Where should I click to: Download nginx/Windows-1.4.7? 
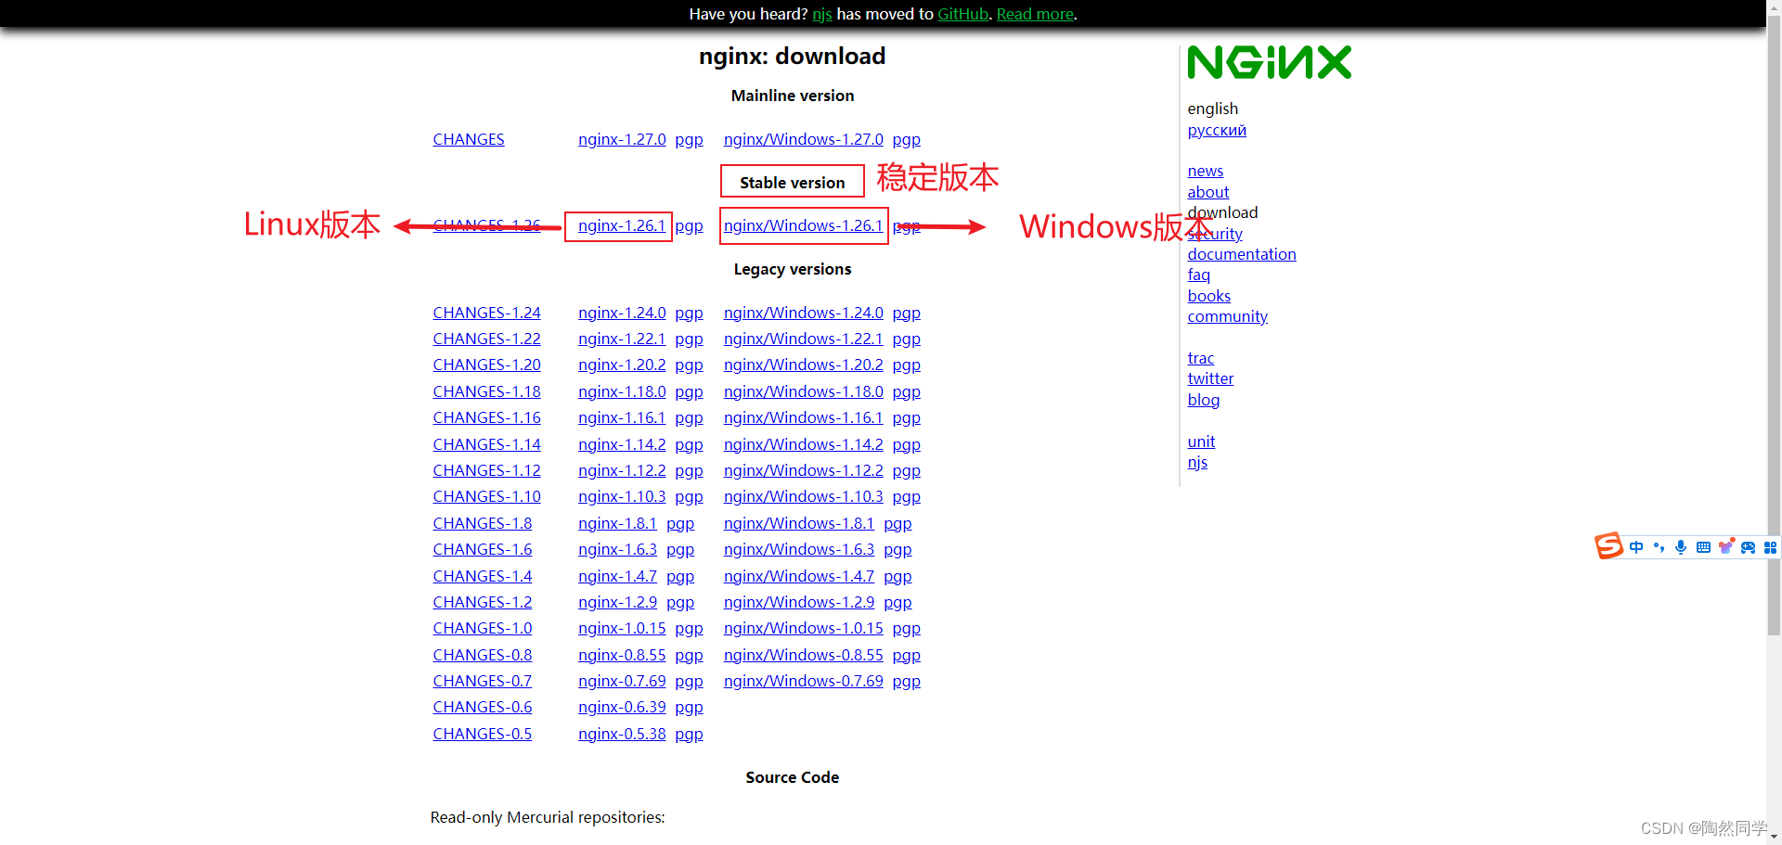[798, 576]
